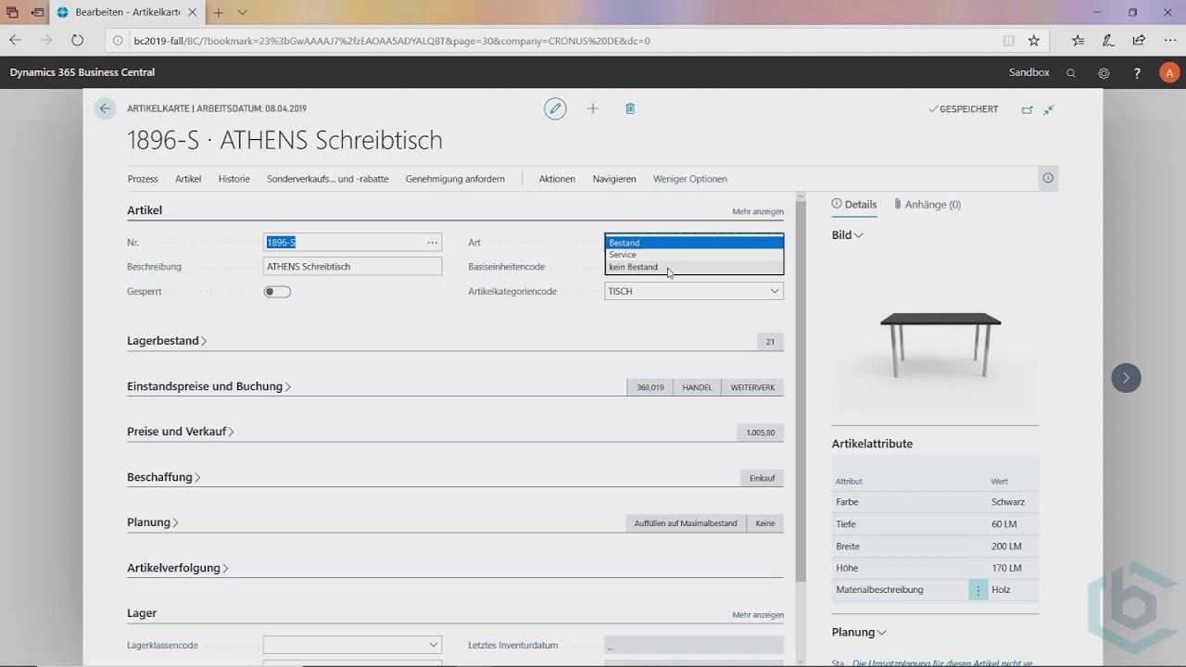Open the settings gear in the header

click(x=1104, y=73)
